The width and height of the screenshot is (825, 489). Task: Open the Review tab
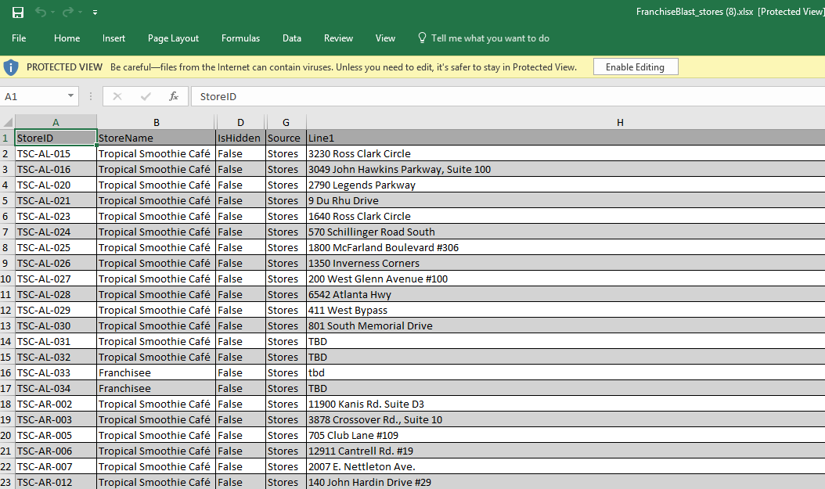[x=338, y=38]
